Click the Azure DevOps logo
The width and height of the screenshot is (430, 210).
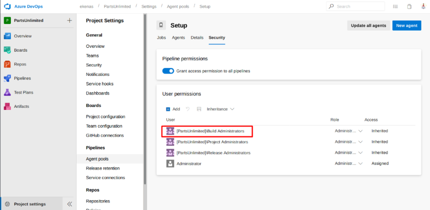pos(7,7)
